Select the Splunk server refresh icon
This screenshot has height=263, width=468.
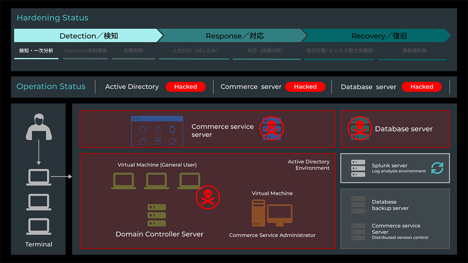point(437,168)
